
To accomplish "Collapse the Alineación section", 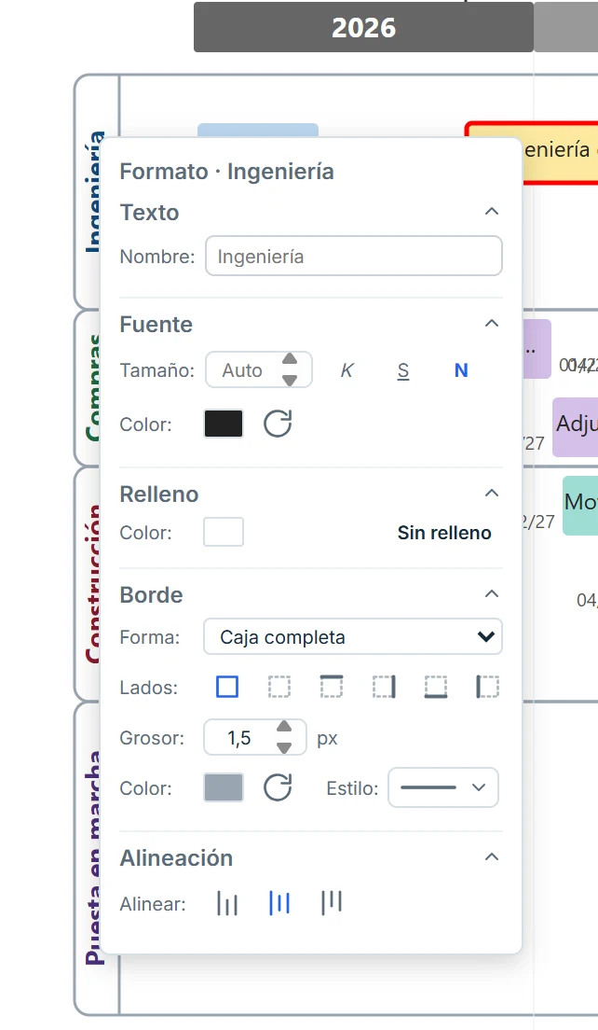I will click(x=491, y=857).
